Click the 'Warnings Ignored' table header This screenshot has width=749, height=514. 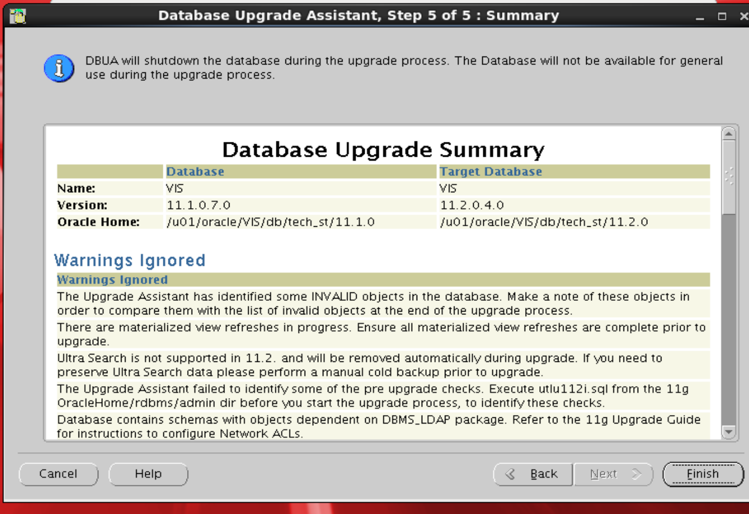(112, 279)
